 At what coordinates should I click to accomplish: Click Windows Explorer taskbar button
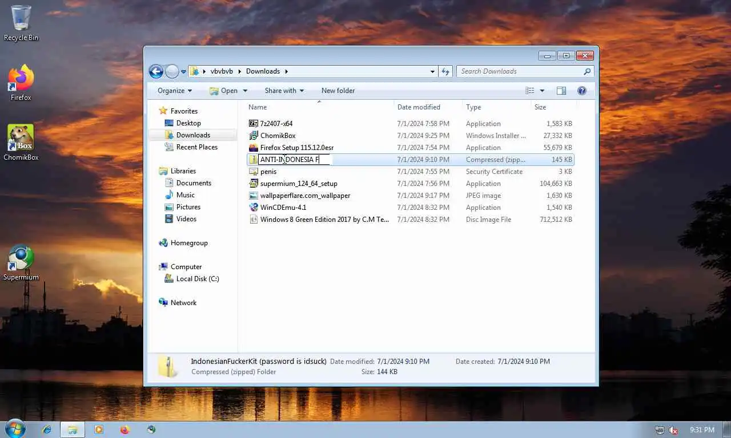pyautogui.click(x=73, y=429)
